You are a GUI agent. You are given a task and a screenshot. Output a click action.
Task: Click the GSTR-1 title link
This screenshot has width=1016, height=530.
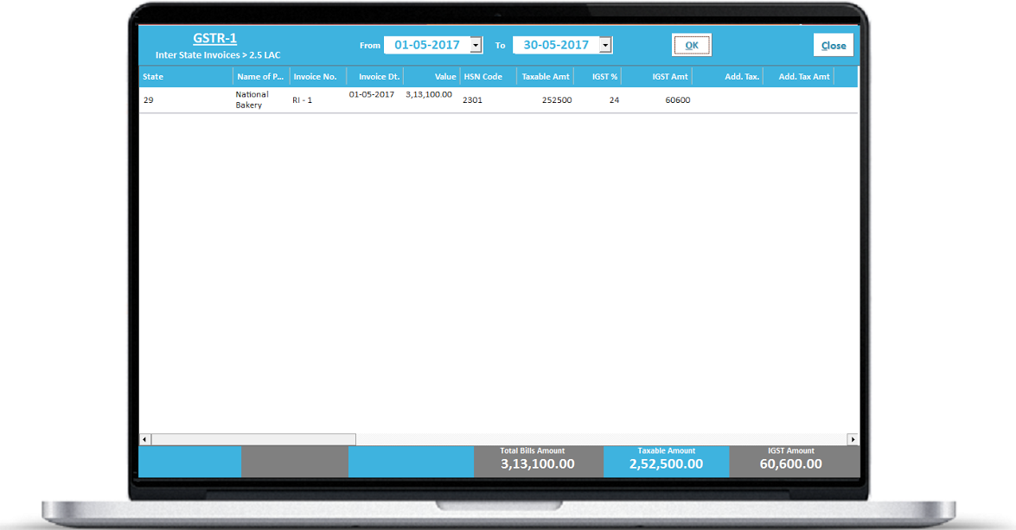pyautogui.click(x=214, y=38)
